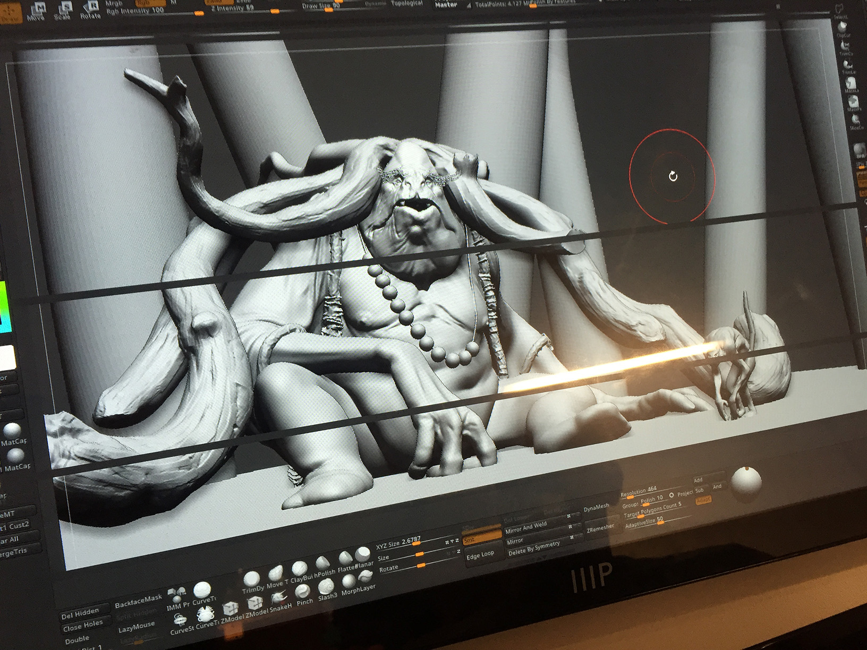The width and height of the screenshot is (867, 650).
Task: Toggle the orange Adapt button
Action: pos(703,500)
